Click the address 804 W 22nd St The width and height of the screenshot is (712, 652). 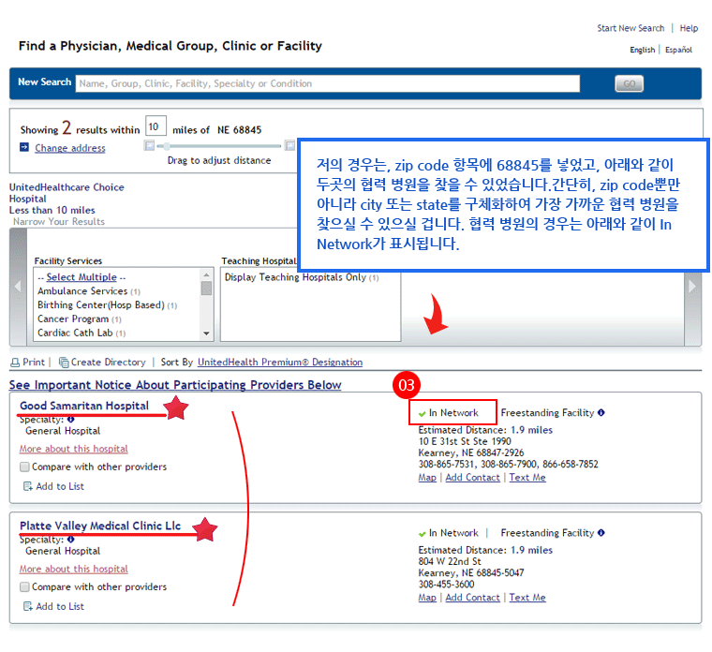pyautogui.click(x=450, y=562)
